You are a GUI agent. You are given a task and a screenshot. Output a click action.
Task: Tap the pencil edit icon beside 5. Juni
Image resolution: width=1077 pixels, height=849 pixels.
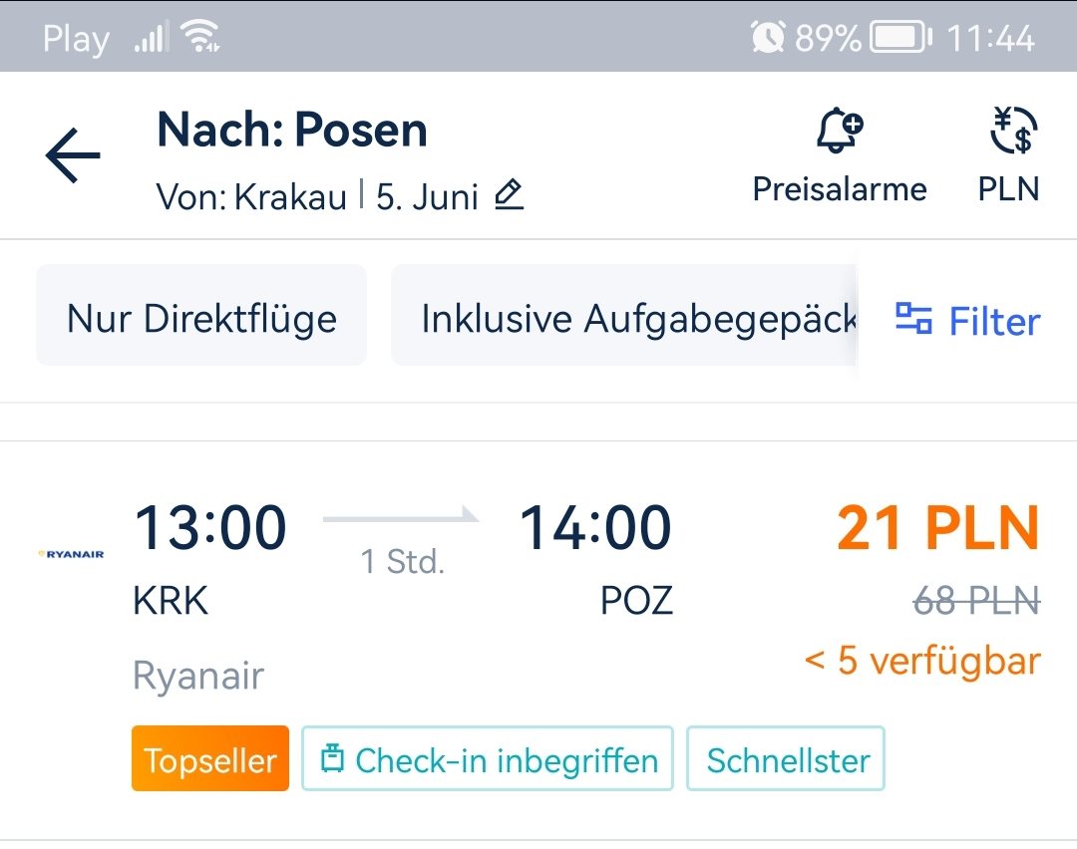click(509, 195)
